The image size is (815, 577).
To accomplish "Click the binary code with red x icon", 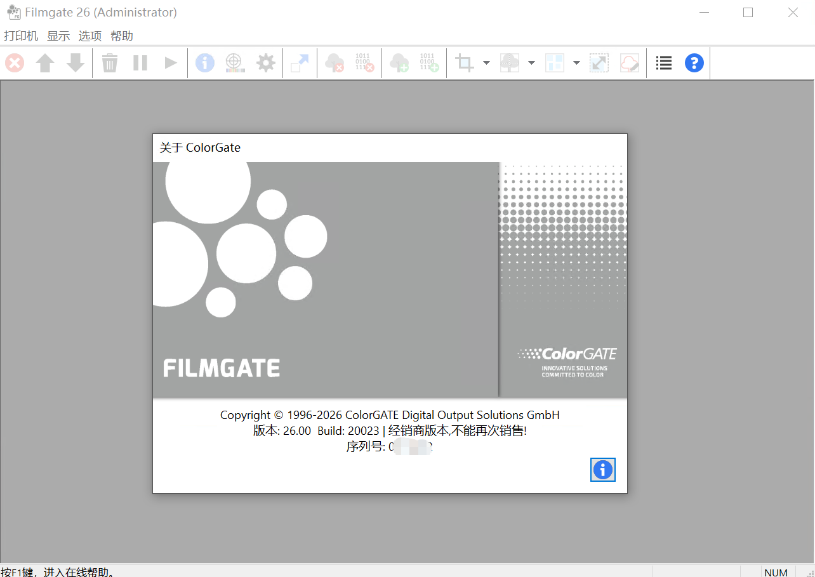I will click(x=364, y=63).
